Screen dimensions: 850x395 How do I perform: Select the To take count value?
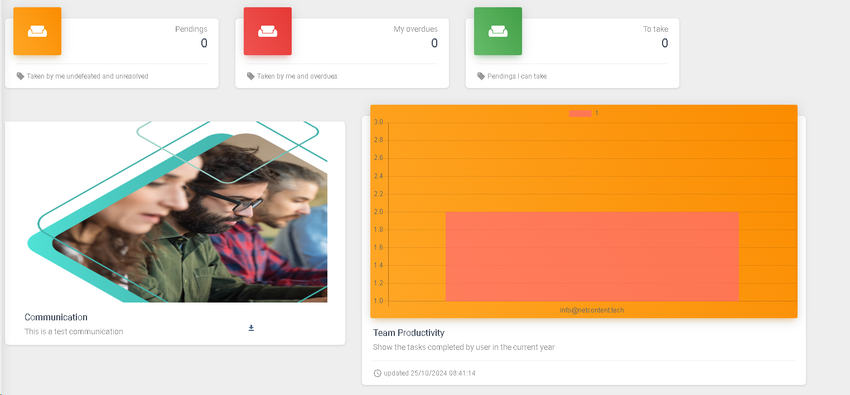[x=665, y=43]
